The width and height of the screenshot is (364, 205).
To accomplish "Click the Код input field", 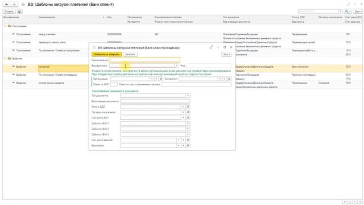I will 209,66.
